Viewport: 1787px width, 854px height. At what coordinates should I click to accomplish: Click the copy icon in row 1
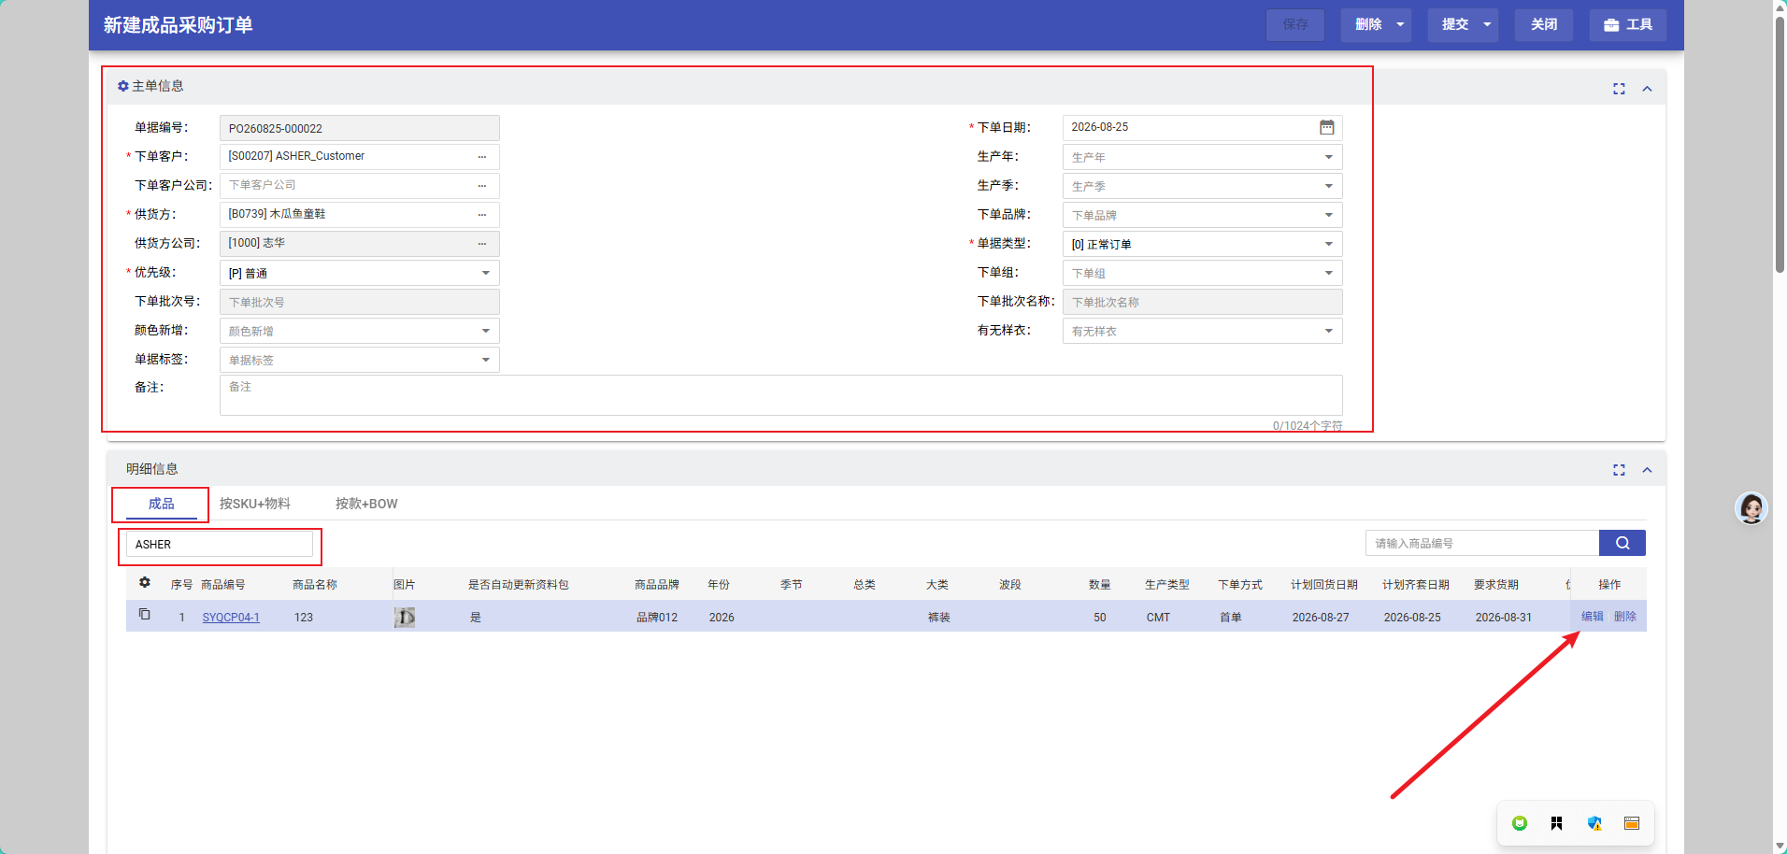[x=144, y=615]
